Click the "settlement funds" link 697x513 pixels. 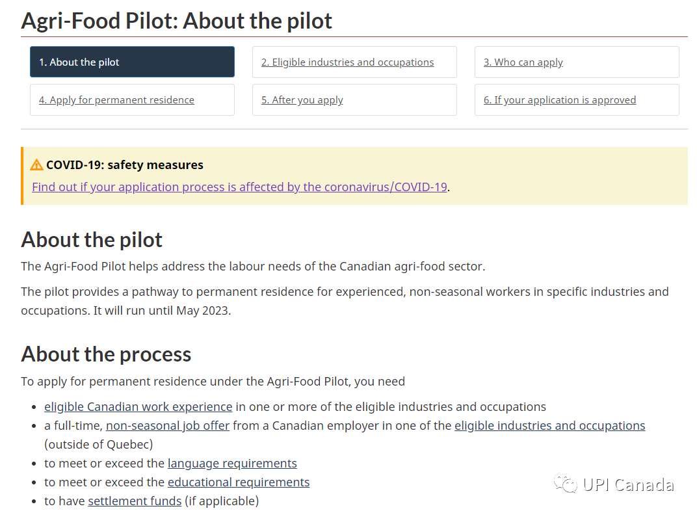click(135, 501)
